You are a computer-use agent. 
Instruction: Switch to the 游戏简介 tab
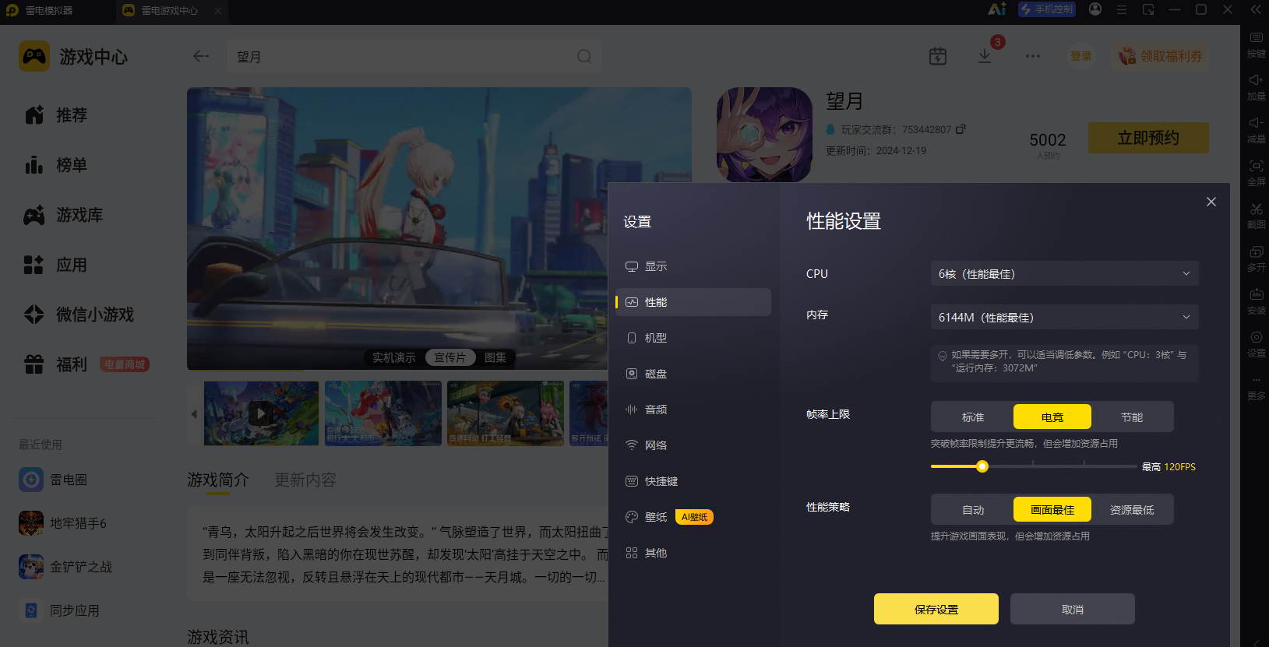click(218, 480)
